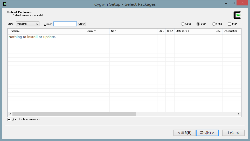Image resolution: width=250 pixels, height=141 pixels.
Task: Click the New column header
Action: pos(133,31)
